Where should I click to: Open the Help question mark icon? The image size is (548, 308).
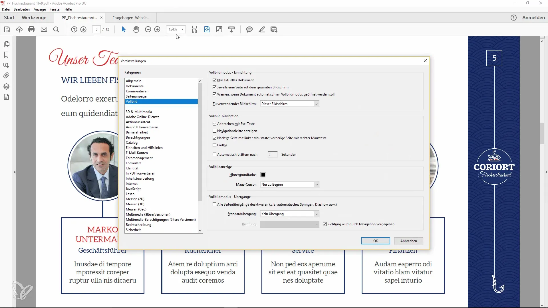[x=513, y=18]
